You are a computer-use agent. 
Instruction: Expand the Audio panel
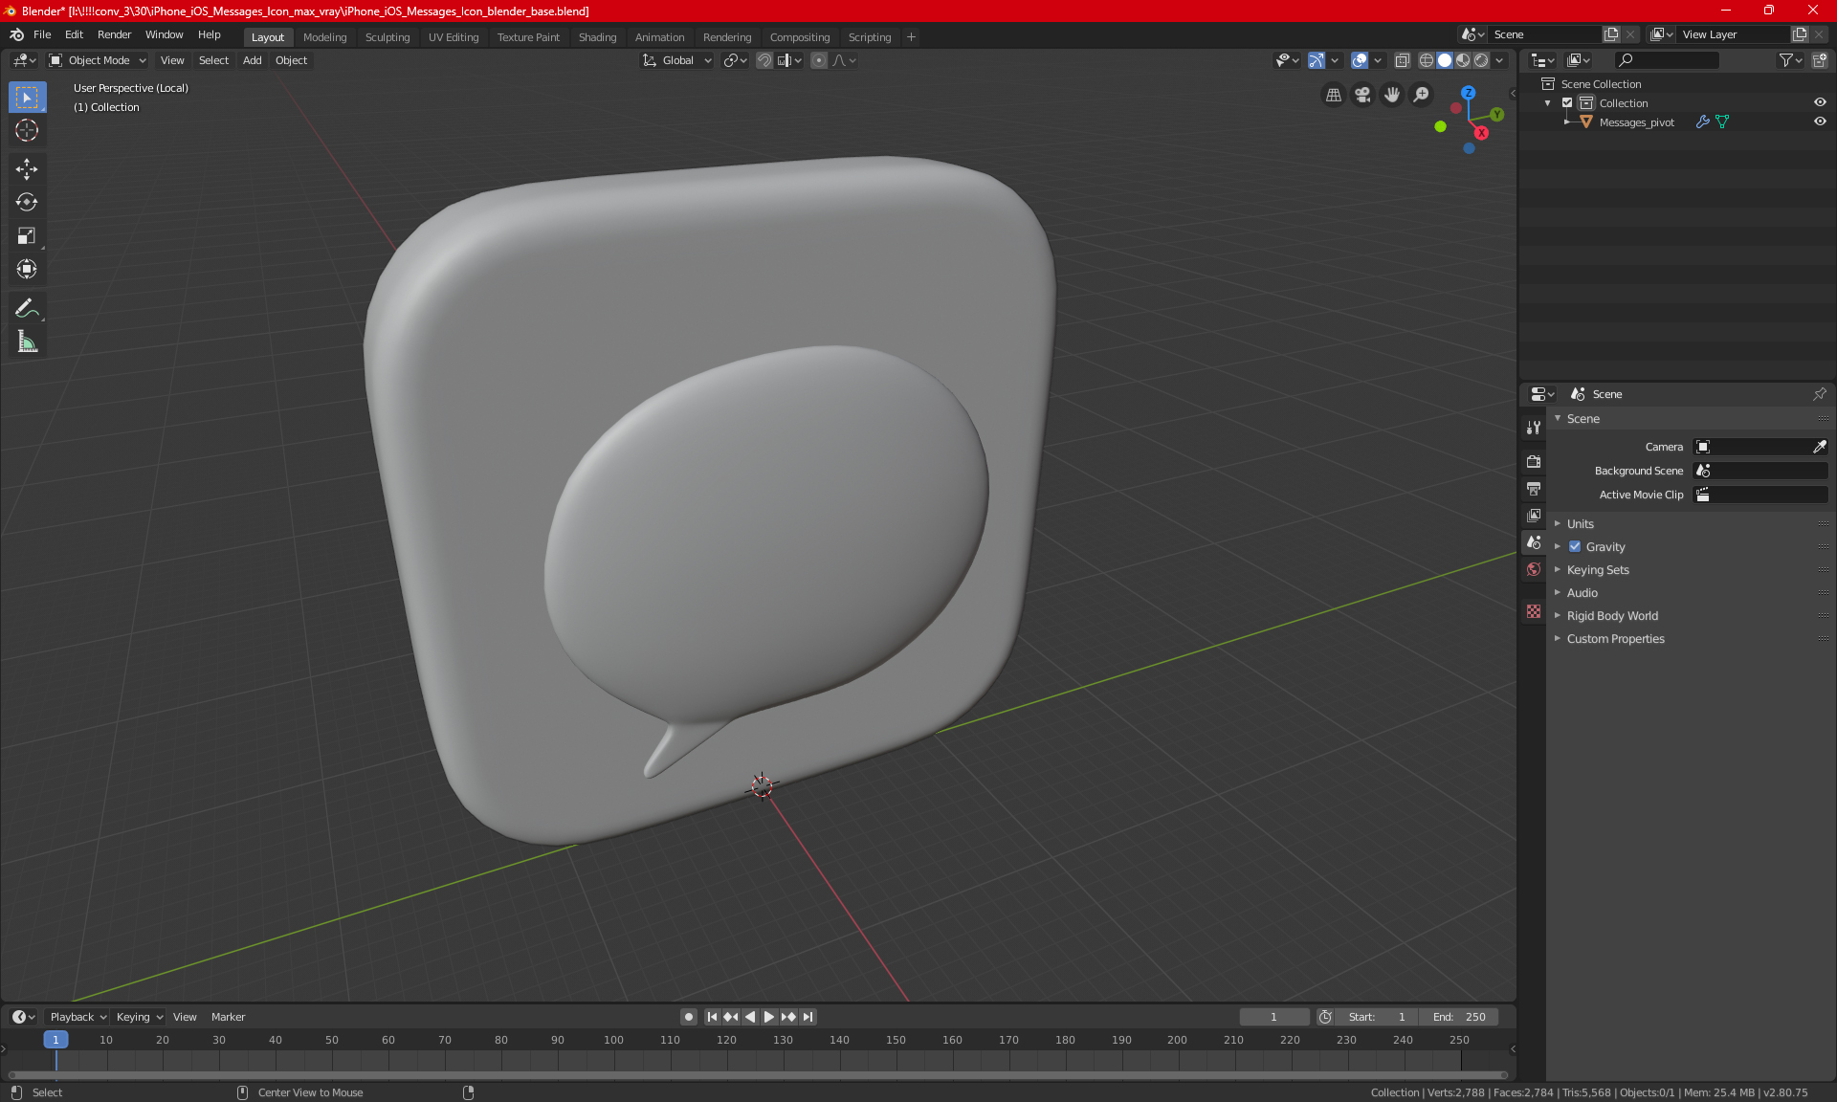point(1582,593)
